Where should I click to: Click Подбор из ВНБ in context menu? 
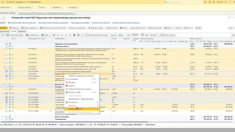tap(82, 92)
